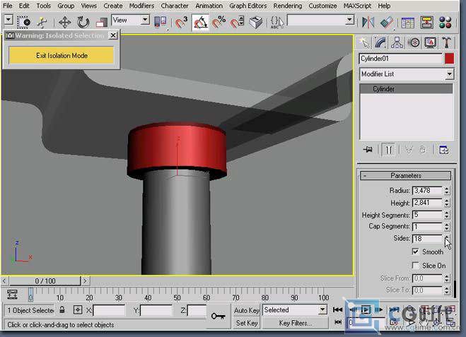The width and height of the screenshot is (466, 337).
Task: Toggle the Set Key mode button
Action: [247, 323]
